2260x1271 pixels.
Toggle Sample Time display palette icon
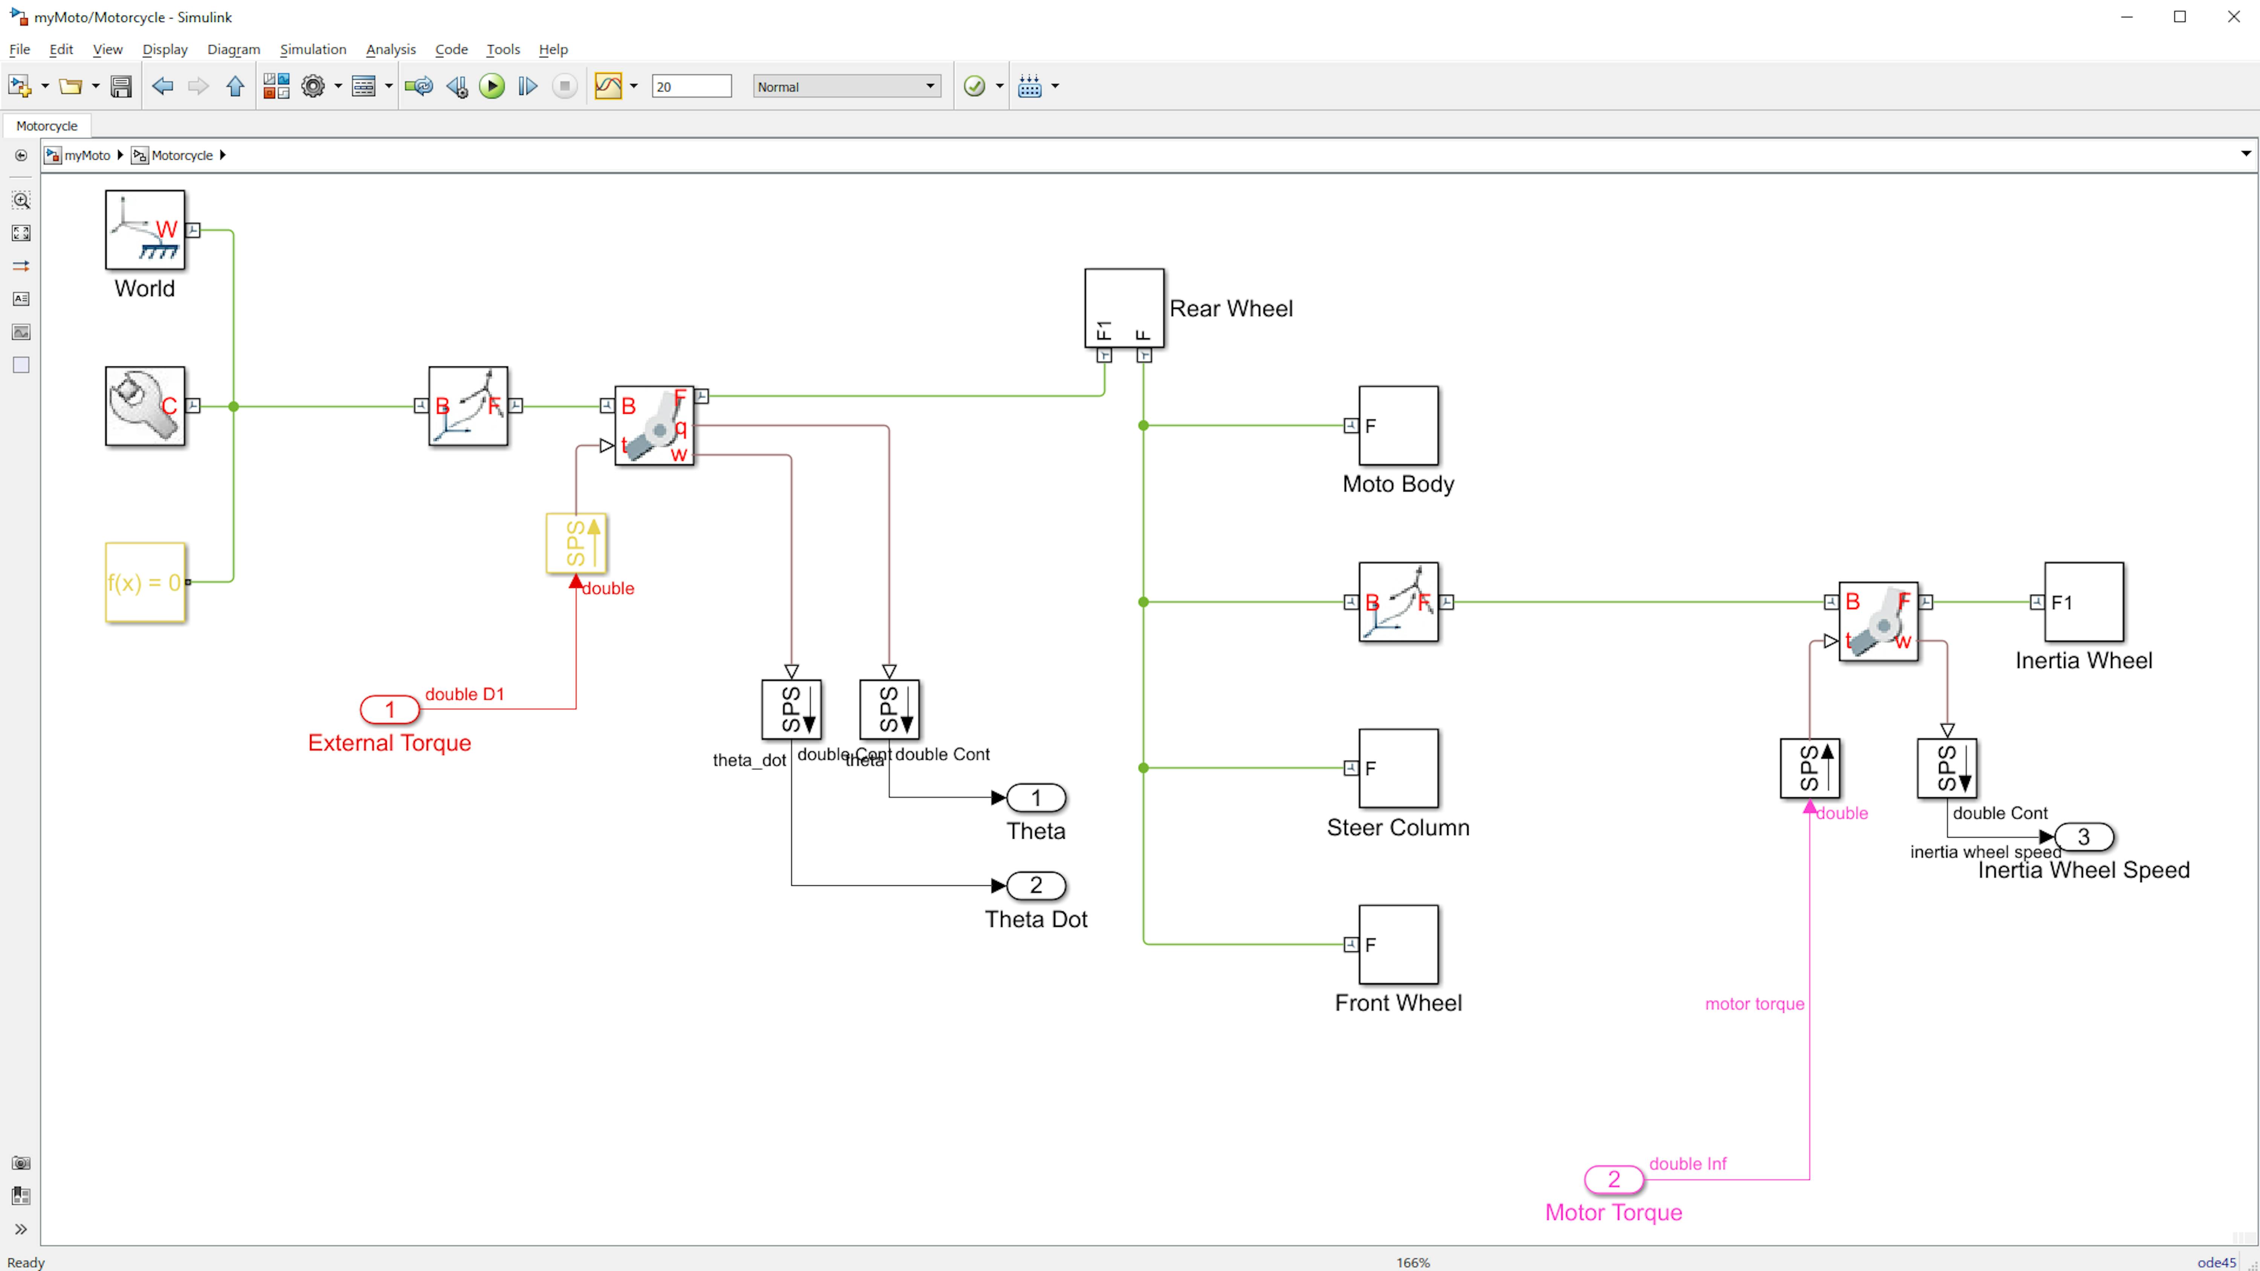tap(21, 266)
